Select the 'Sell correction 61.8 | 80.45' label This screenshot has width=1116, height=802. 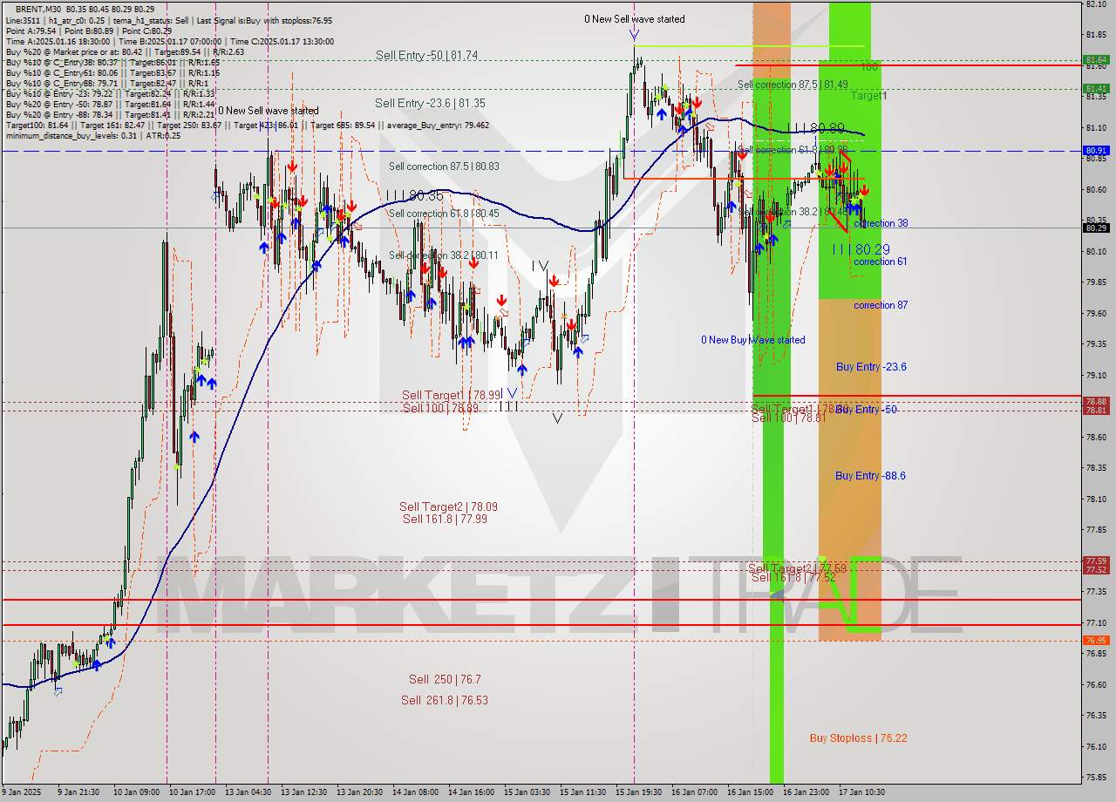444,213
